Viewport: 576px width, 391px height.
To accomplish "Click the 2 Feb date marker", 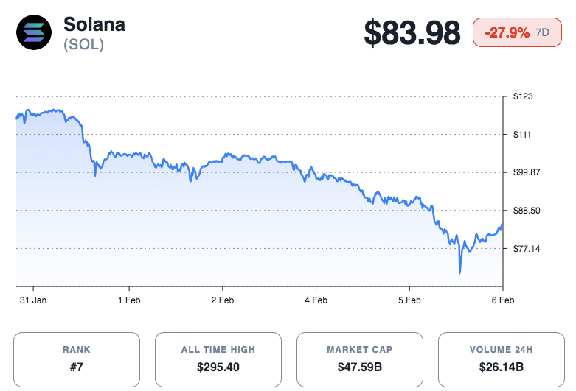I will coord(222,300).
